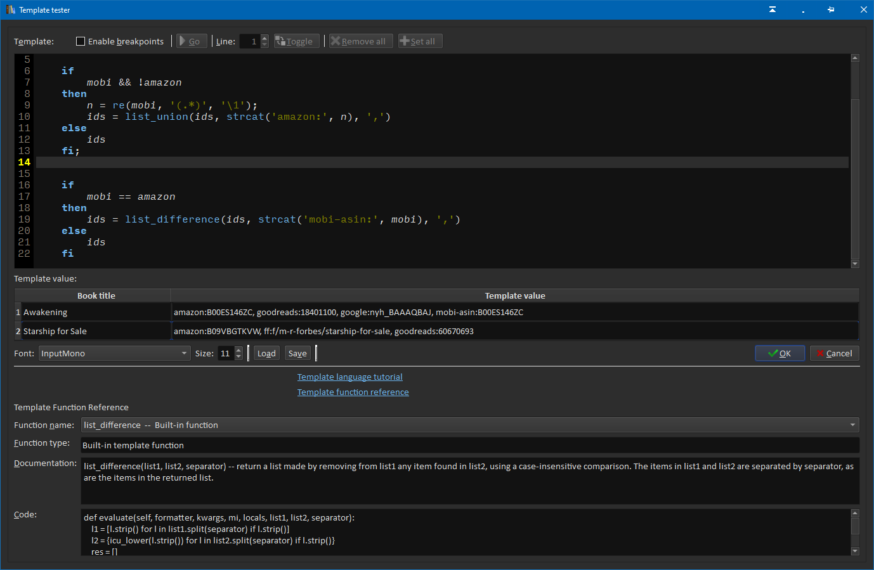Click the template editor vertical scrollbar
The height and width of the screenshot is (570, 874).
pos(854,178)
